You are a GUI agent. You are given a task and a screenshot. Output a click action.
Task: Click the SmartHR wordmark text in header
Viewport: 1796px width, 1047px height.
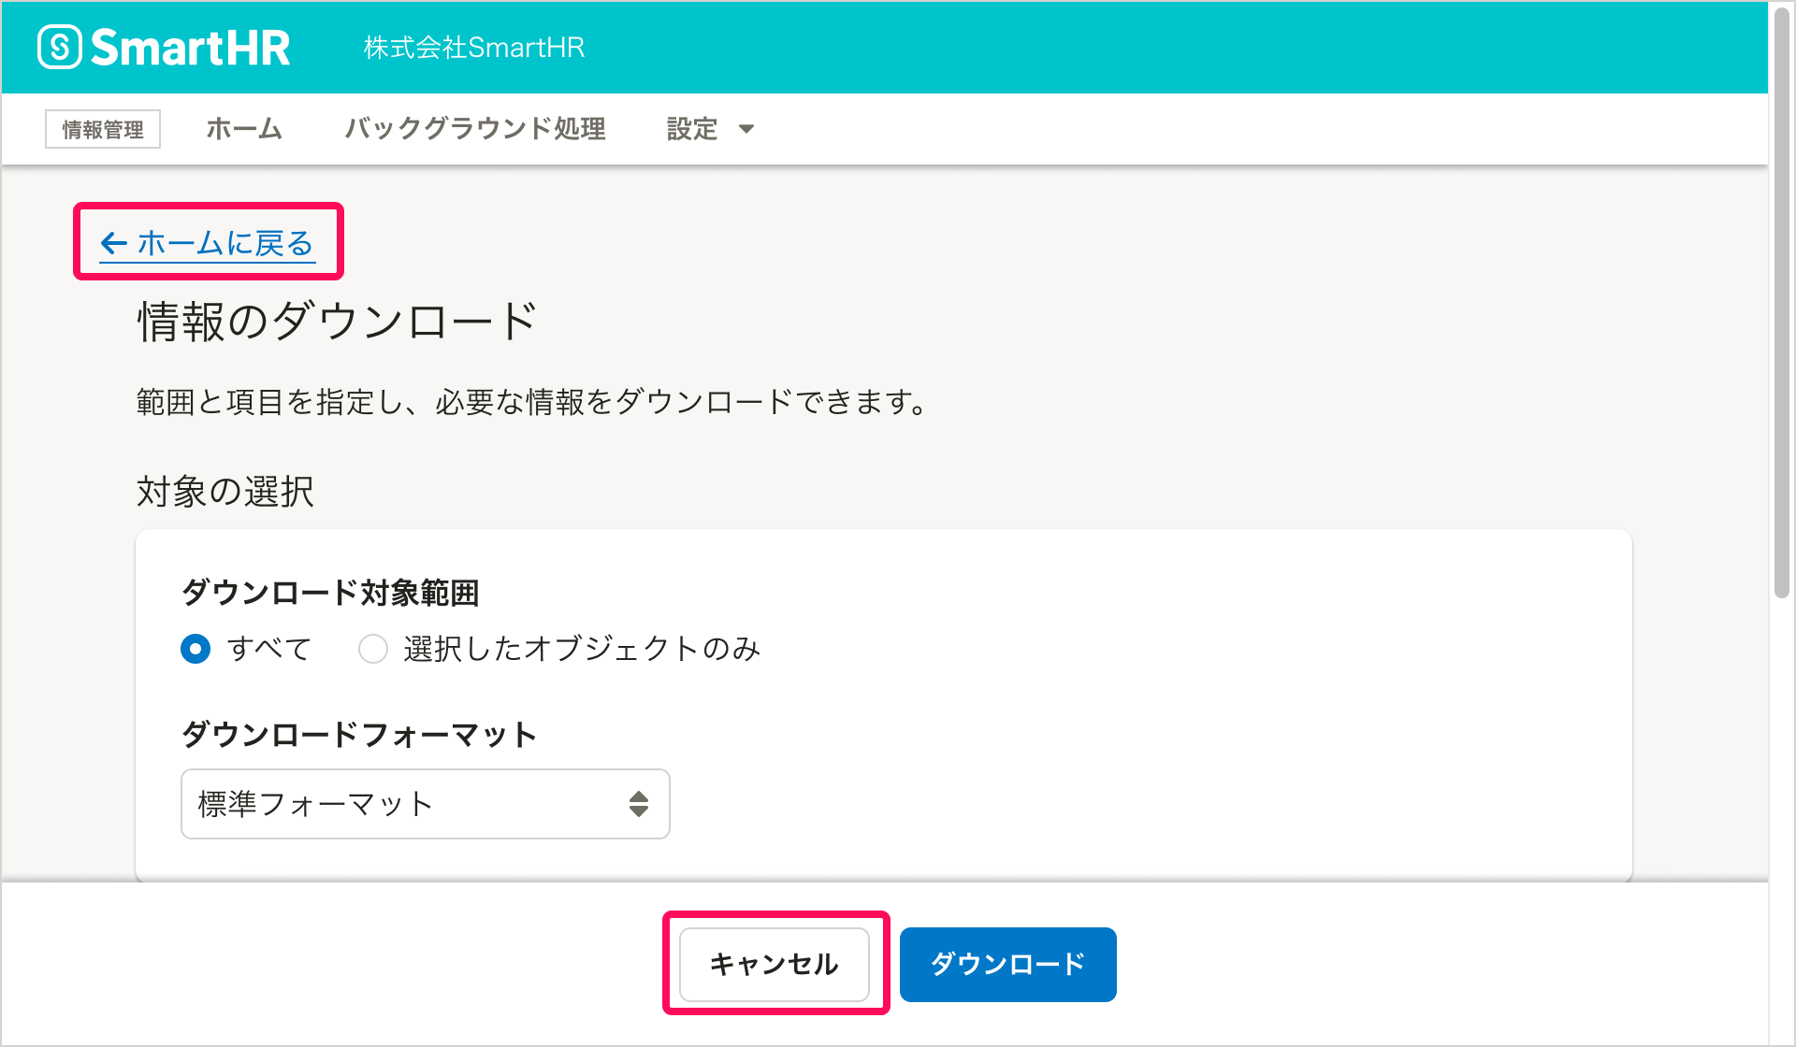point(191,48)
